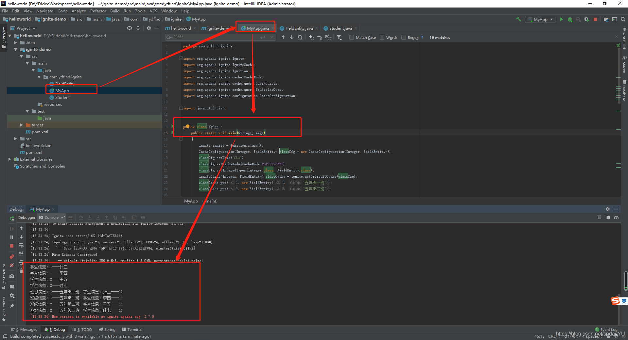Jump to next search occurrence arrow
This screenshot has height=340, width=628.
point(292,37)
